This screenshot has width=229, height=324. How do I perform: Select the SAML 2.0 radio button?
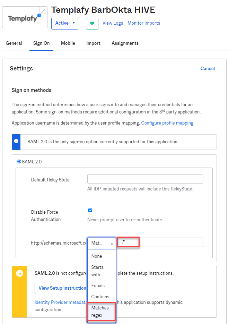(19, 162)
